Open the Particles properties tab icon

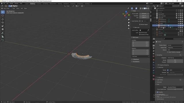(x=154, y=65)
